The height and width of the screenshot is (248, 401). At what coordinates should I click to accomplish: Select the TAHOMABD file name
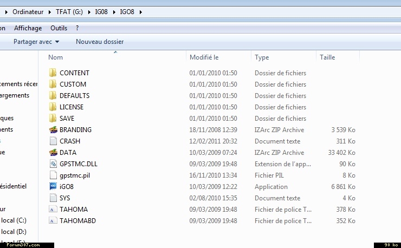pos(77,220)
